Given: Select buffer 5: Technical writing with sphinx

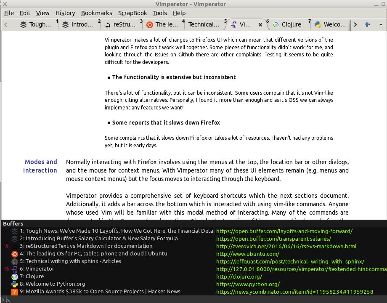Looking at the screenshot, I should coord(70,261).
